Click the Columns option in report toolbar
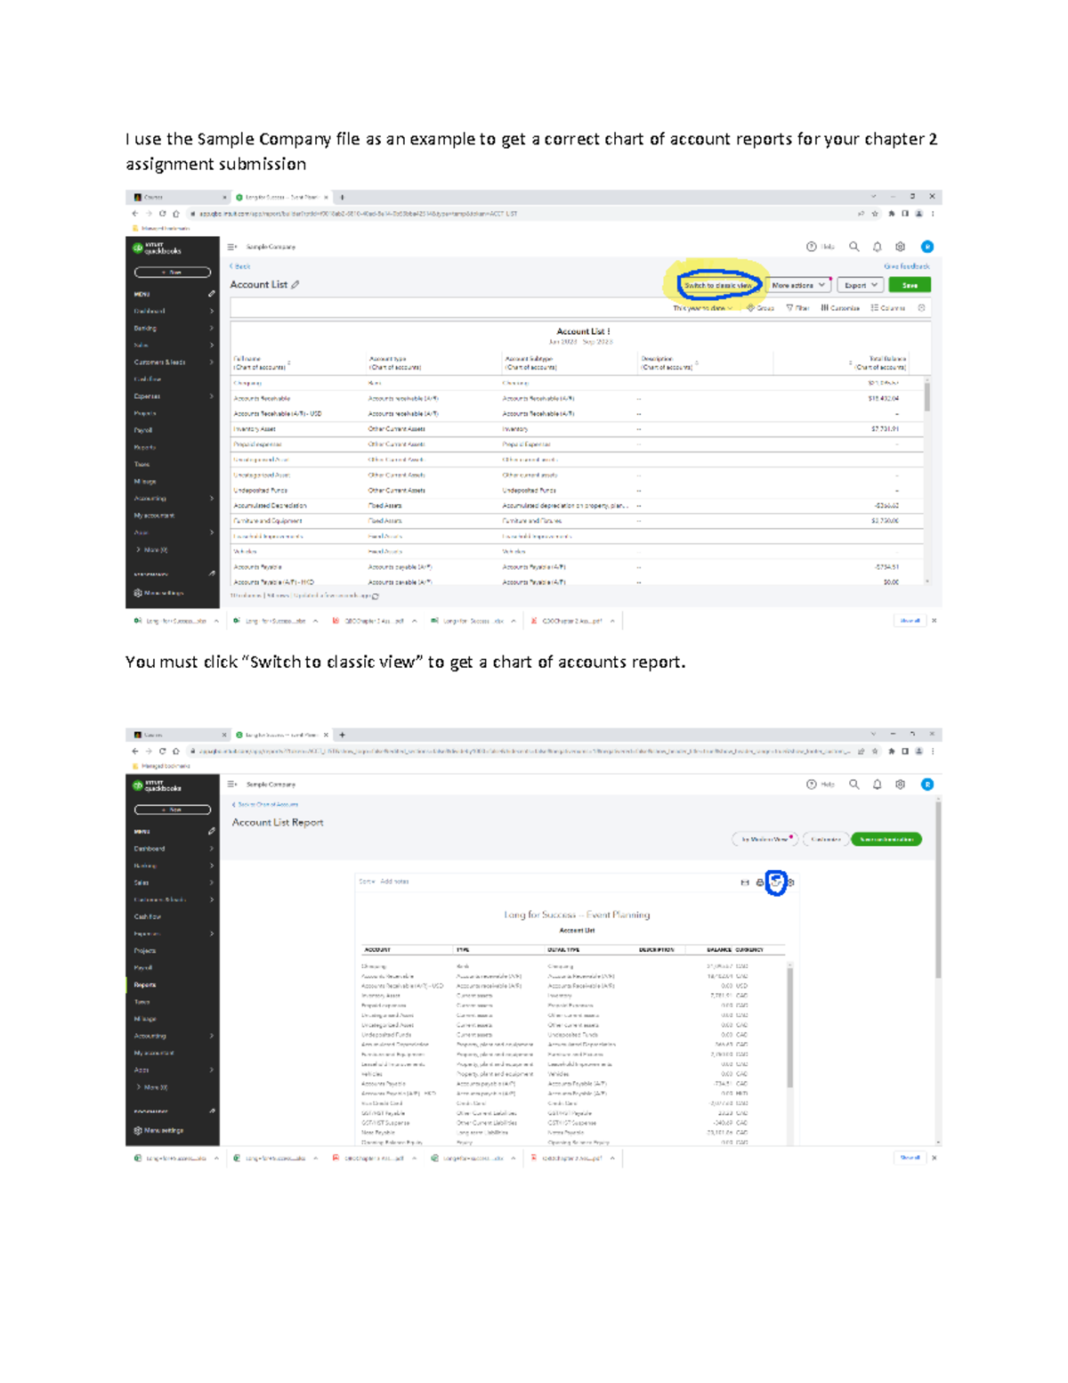 887,308
